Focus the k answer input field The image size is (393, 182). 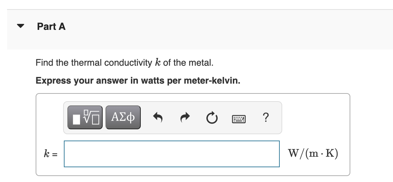(x=172, y=154)
